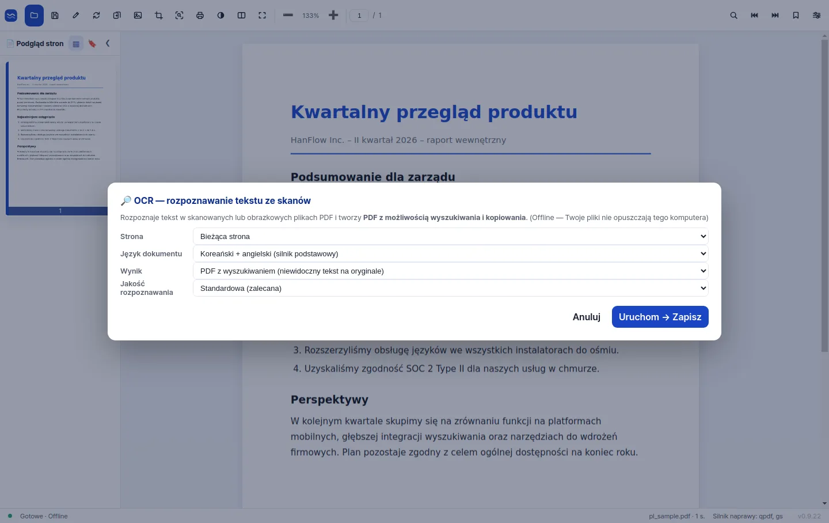Image resolution: width=829 pixels, height=523 pixels.
Task: Zoom out with the minus icon
Action: pos(288,16)
